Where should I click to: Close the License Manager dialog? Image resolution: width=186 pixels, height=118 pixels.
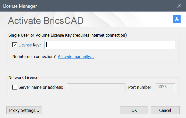179,5
